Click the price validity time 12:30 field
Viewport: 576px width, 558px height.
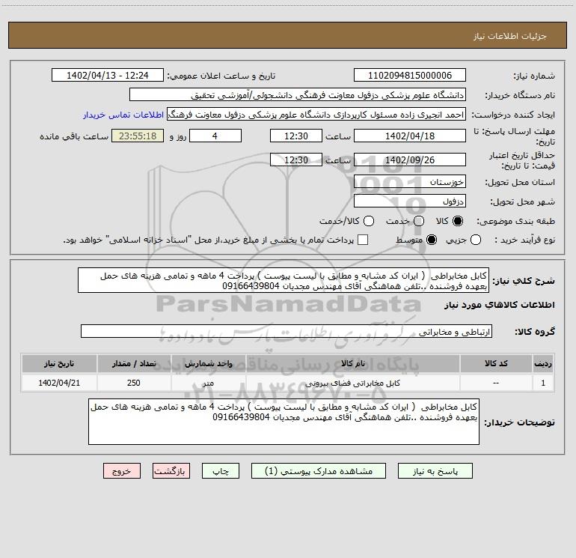point(296,160)
